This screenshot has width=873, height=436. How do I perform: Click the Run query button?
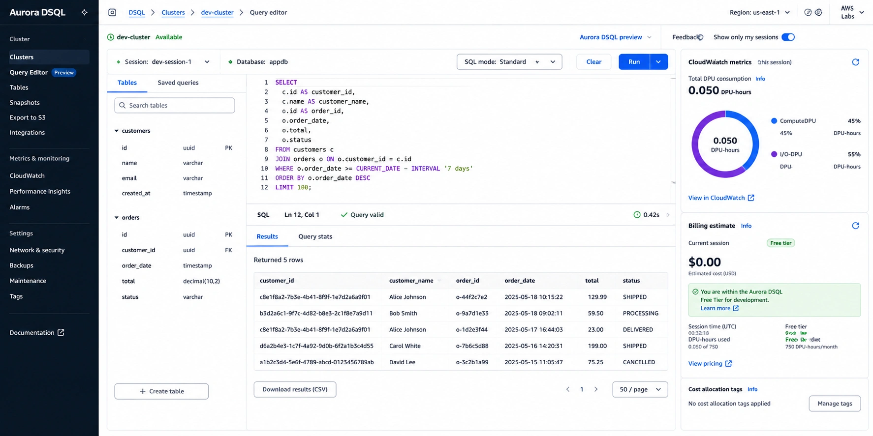click(634, 62)
